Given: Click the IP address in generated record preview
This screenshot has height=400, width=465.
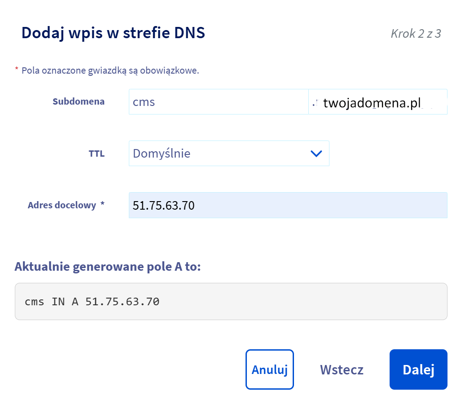Looking at the screenshot, I should 122,301.
